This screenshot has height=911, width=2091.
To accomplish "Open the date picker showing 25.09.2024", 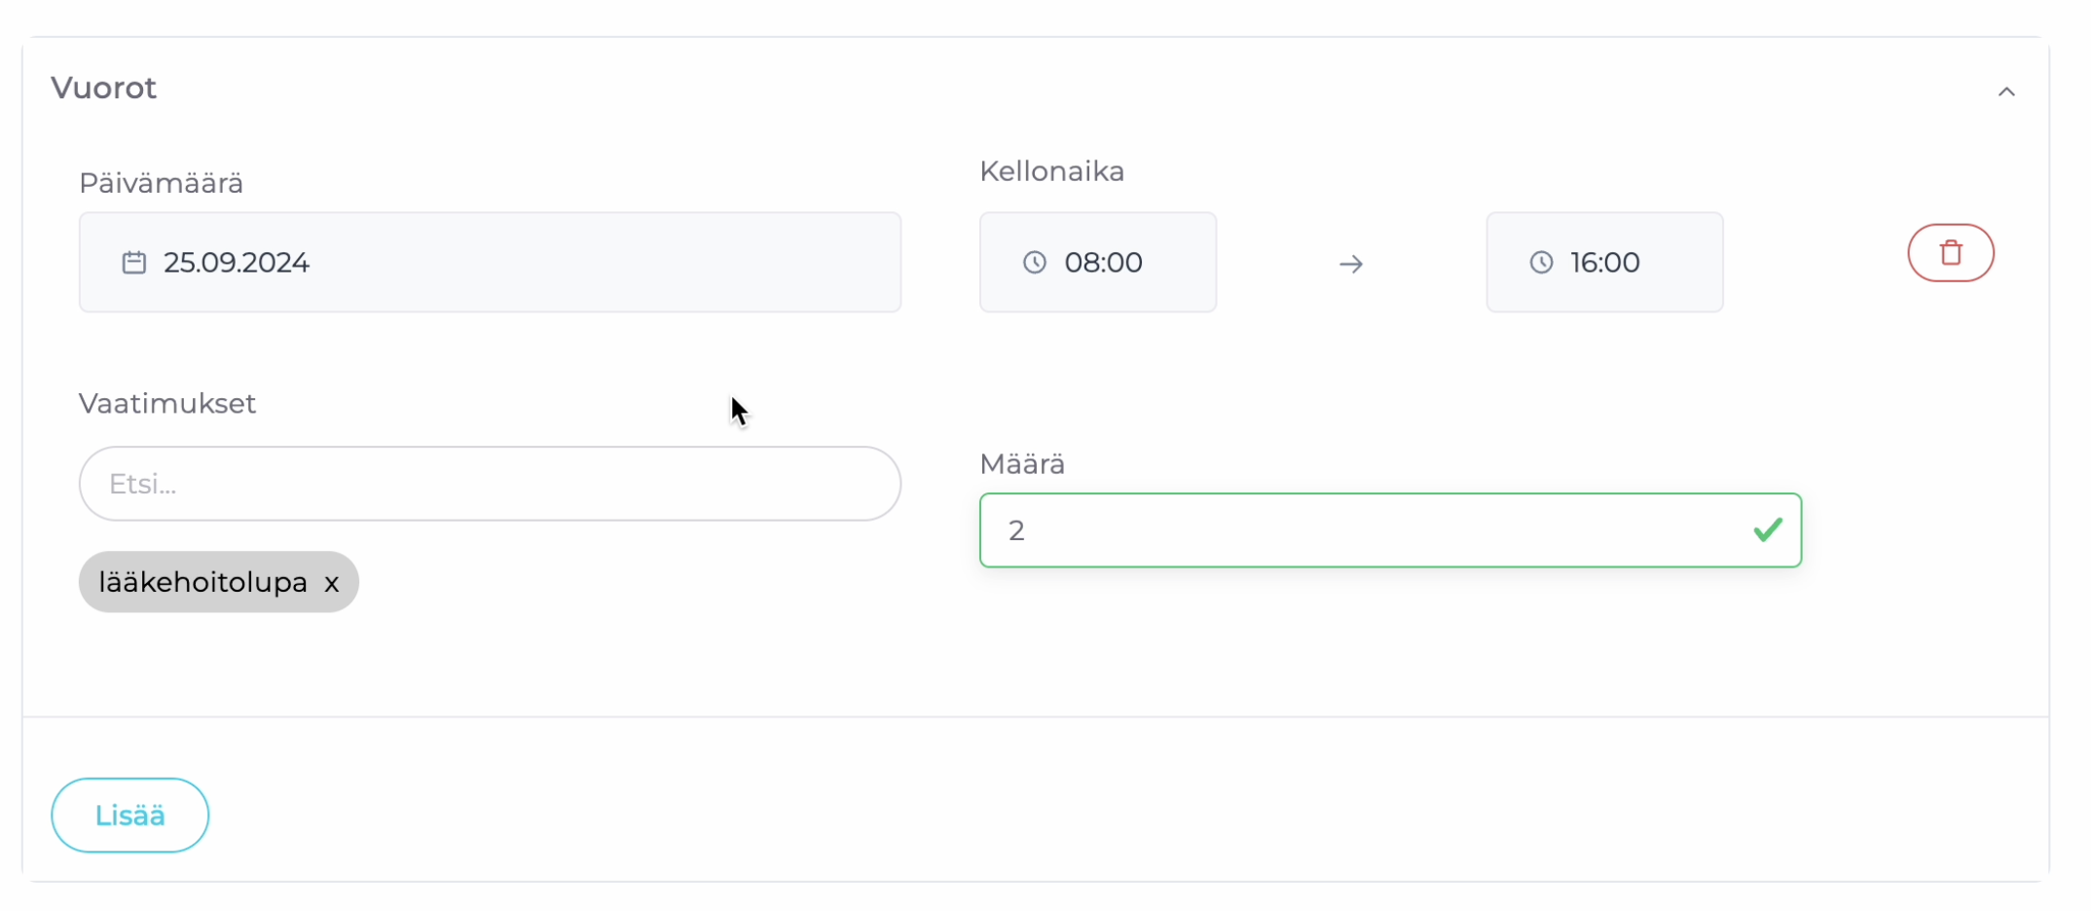I will tap(490, 263).
